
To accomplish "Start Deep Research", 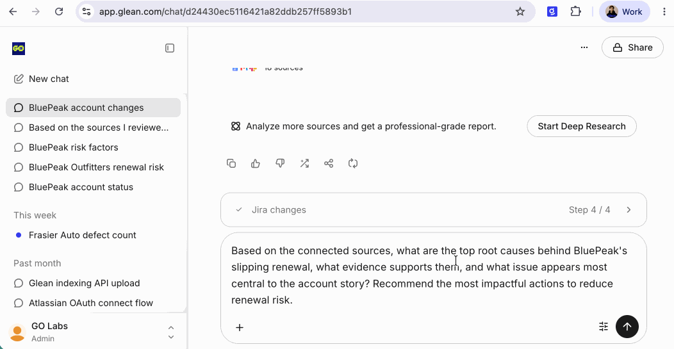I will [x=582, y=126].
